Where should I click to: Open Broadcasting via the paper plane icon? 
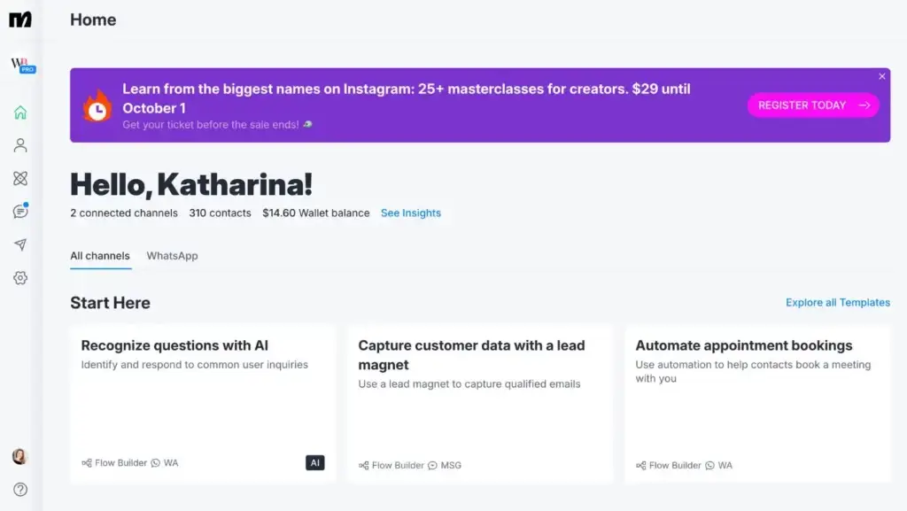(20, 244)
